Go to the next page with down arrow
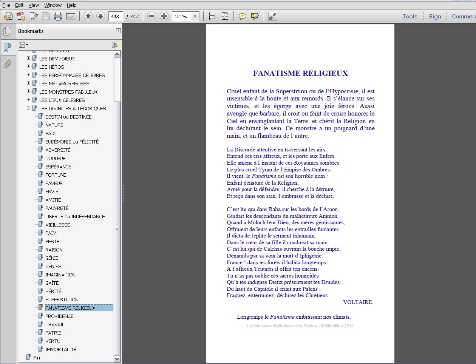This screenshot has height=364, width=476. (x=100, y=16)
